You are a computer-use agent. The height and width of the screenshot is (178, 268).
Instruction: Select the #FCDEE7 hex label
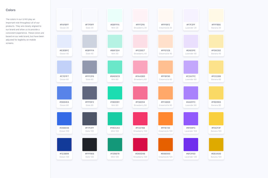click(140, 51)
